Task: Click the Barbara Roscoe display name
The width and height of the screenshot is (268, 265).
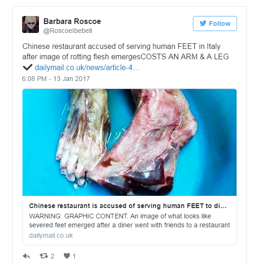Action: (72, 22)
